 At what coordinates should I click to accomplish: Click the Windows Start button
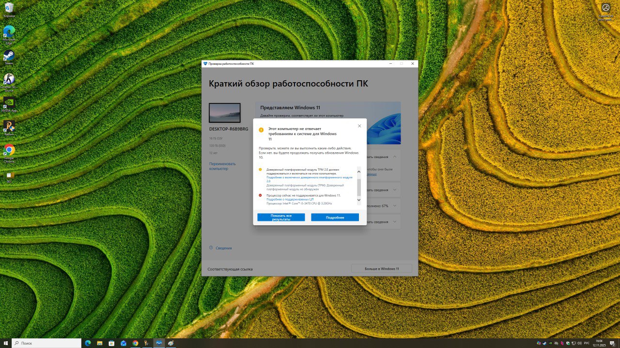tap(5, 343)
